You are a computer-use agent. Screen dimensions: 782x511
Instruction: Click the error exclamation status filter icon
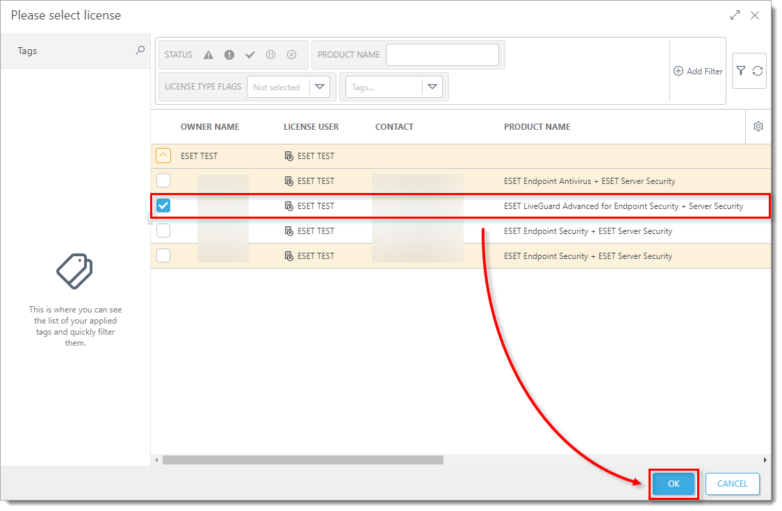229,55
